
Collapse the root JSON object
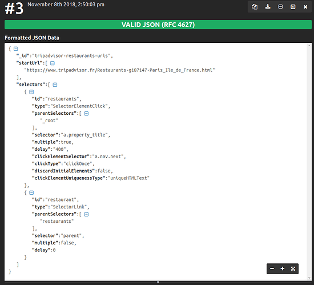click(16, 49)
